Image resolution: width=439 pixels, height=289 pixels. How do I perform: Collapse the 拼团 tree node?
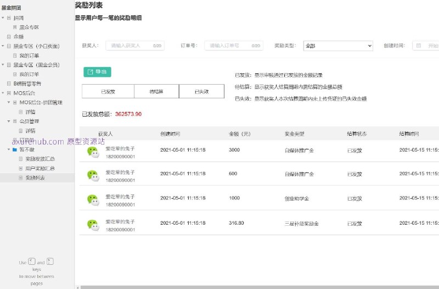coord(3,18)
